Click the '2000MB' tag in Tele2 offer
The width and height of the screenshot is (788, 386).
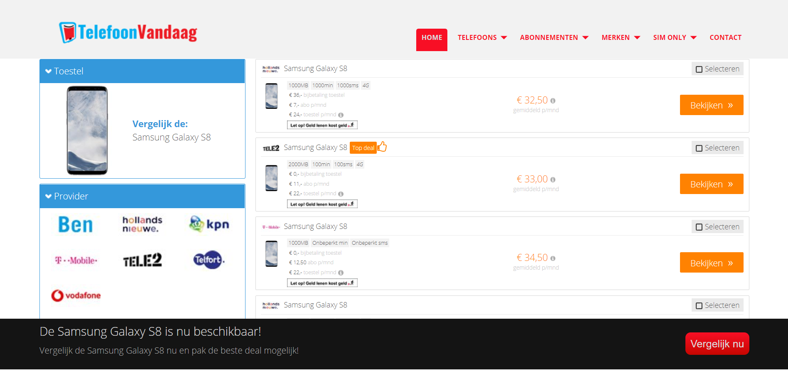click(x=298, y=165)
